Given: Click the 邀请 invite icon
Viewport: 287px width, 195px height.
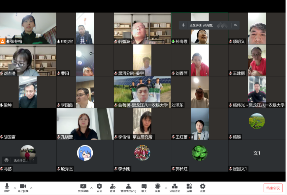Looking at the screenshot, I should click(x=112, y=187).
